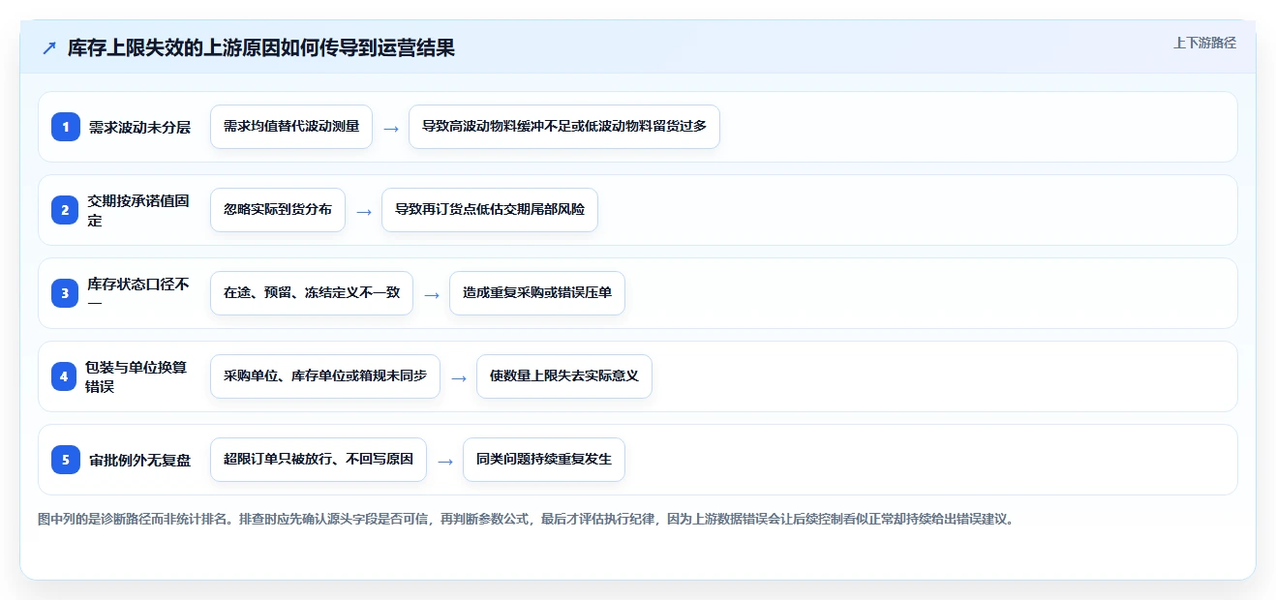Click the arrow icon beside the title
1276x600 pixels.
coord(49,48)
